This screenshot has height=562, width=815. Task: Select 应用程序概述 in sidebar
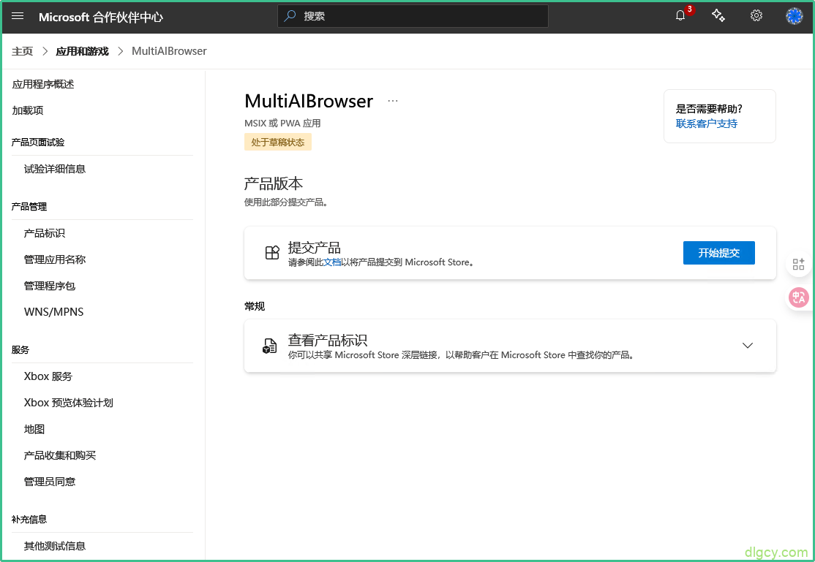coord(43,84)
